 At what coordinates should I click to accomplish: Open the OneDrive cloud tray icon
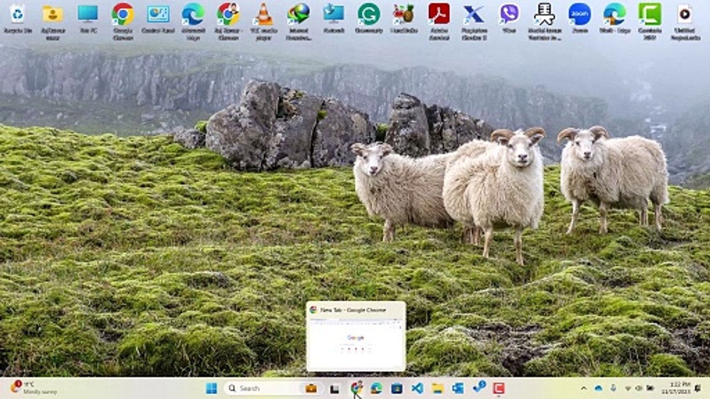(599, 388)
